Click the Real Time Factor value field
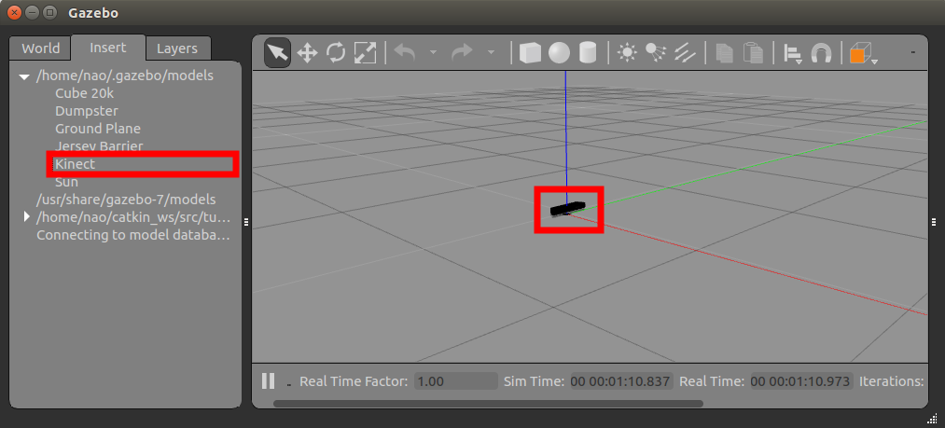This screenshot has height=428, width=945. click(x=456, y=381)
